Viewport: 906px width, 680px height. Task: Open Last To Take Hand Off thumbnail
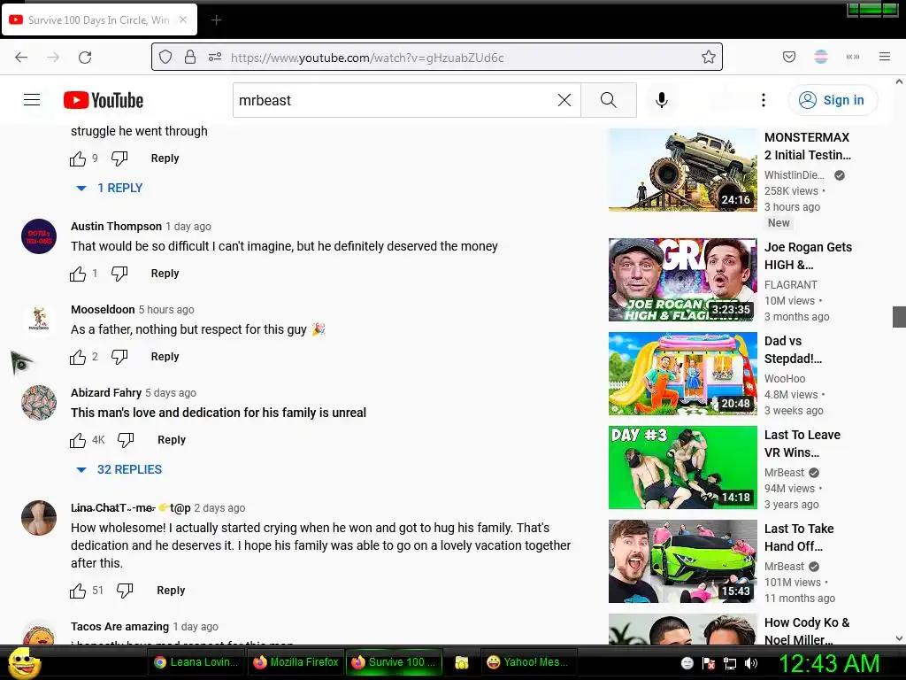[682, 561]
